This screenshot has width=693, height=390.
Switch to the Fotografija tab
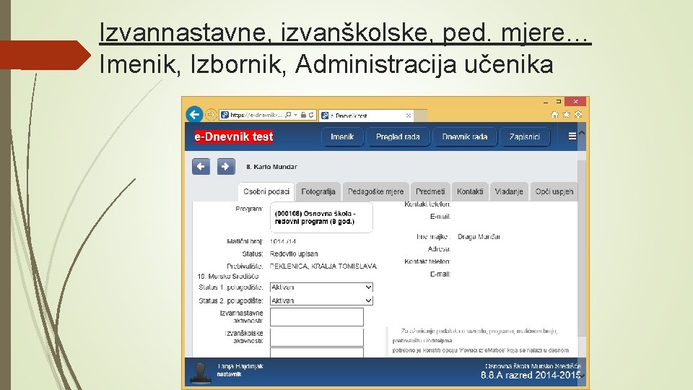(x=318, y=191)
